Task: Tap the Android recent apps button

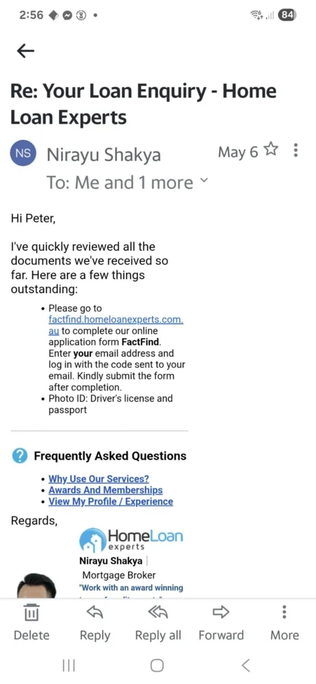Action: [x=68, y=666]
